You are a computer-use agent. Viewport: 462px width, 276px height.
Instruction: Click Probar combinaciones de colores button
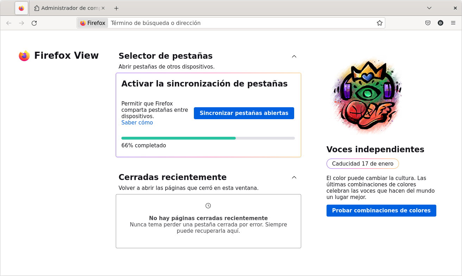pos(381,211)
